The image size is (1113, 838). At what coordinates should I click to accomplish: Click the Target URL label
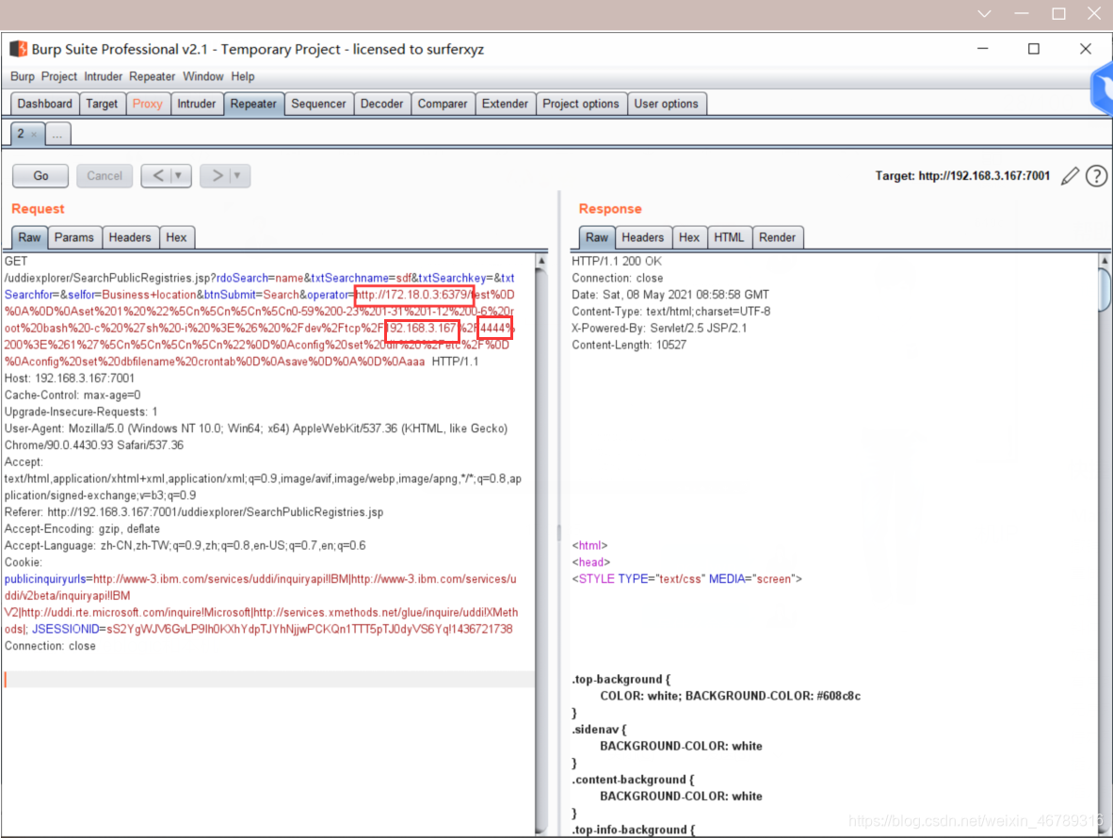tap(962, 176)
